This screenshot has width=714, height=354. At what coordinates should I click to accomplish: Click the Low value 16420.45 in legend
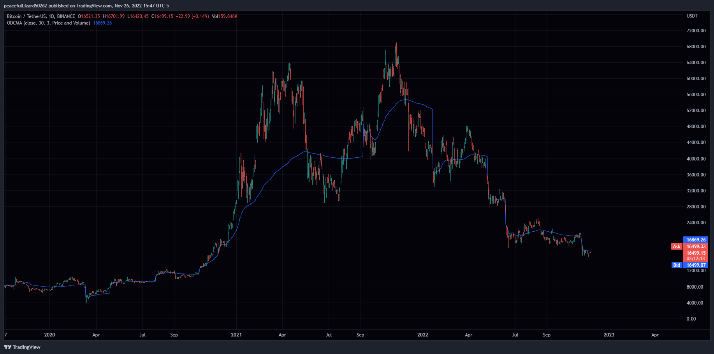pyautogui.click(x=139, y=16)
